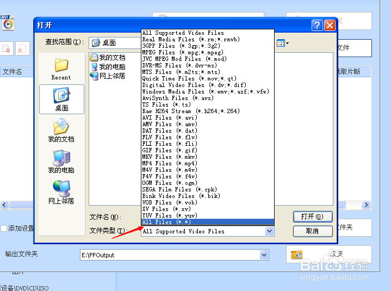Choose DVR-MS Files (*.dvr-ms)
Viewport: 391px width, 291px height.
pos(208,65)
